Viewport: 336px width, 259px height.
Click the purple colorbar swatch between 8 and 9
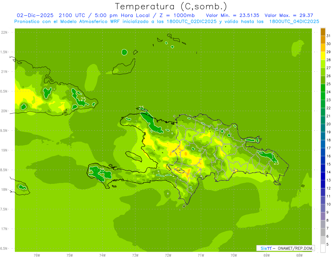[323, 216]
